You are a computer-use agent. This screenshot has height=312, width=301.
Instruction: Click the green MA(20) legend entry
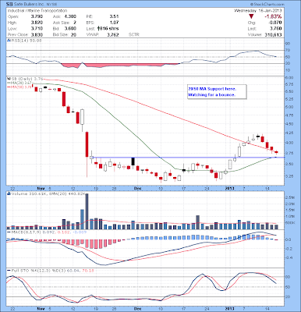pos(19,83)
